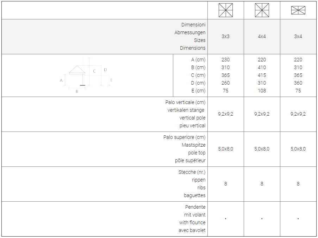Viewport: 318px width, 238px height.
Task: Click the 3x4 rectangular umbrella icon
Action: coord(298,10)
